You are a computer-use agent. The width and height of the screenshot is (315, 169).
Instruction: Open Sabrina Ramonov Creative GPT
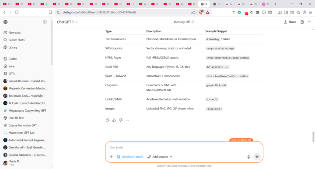tap(25, 155)
